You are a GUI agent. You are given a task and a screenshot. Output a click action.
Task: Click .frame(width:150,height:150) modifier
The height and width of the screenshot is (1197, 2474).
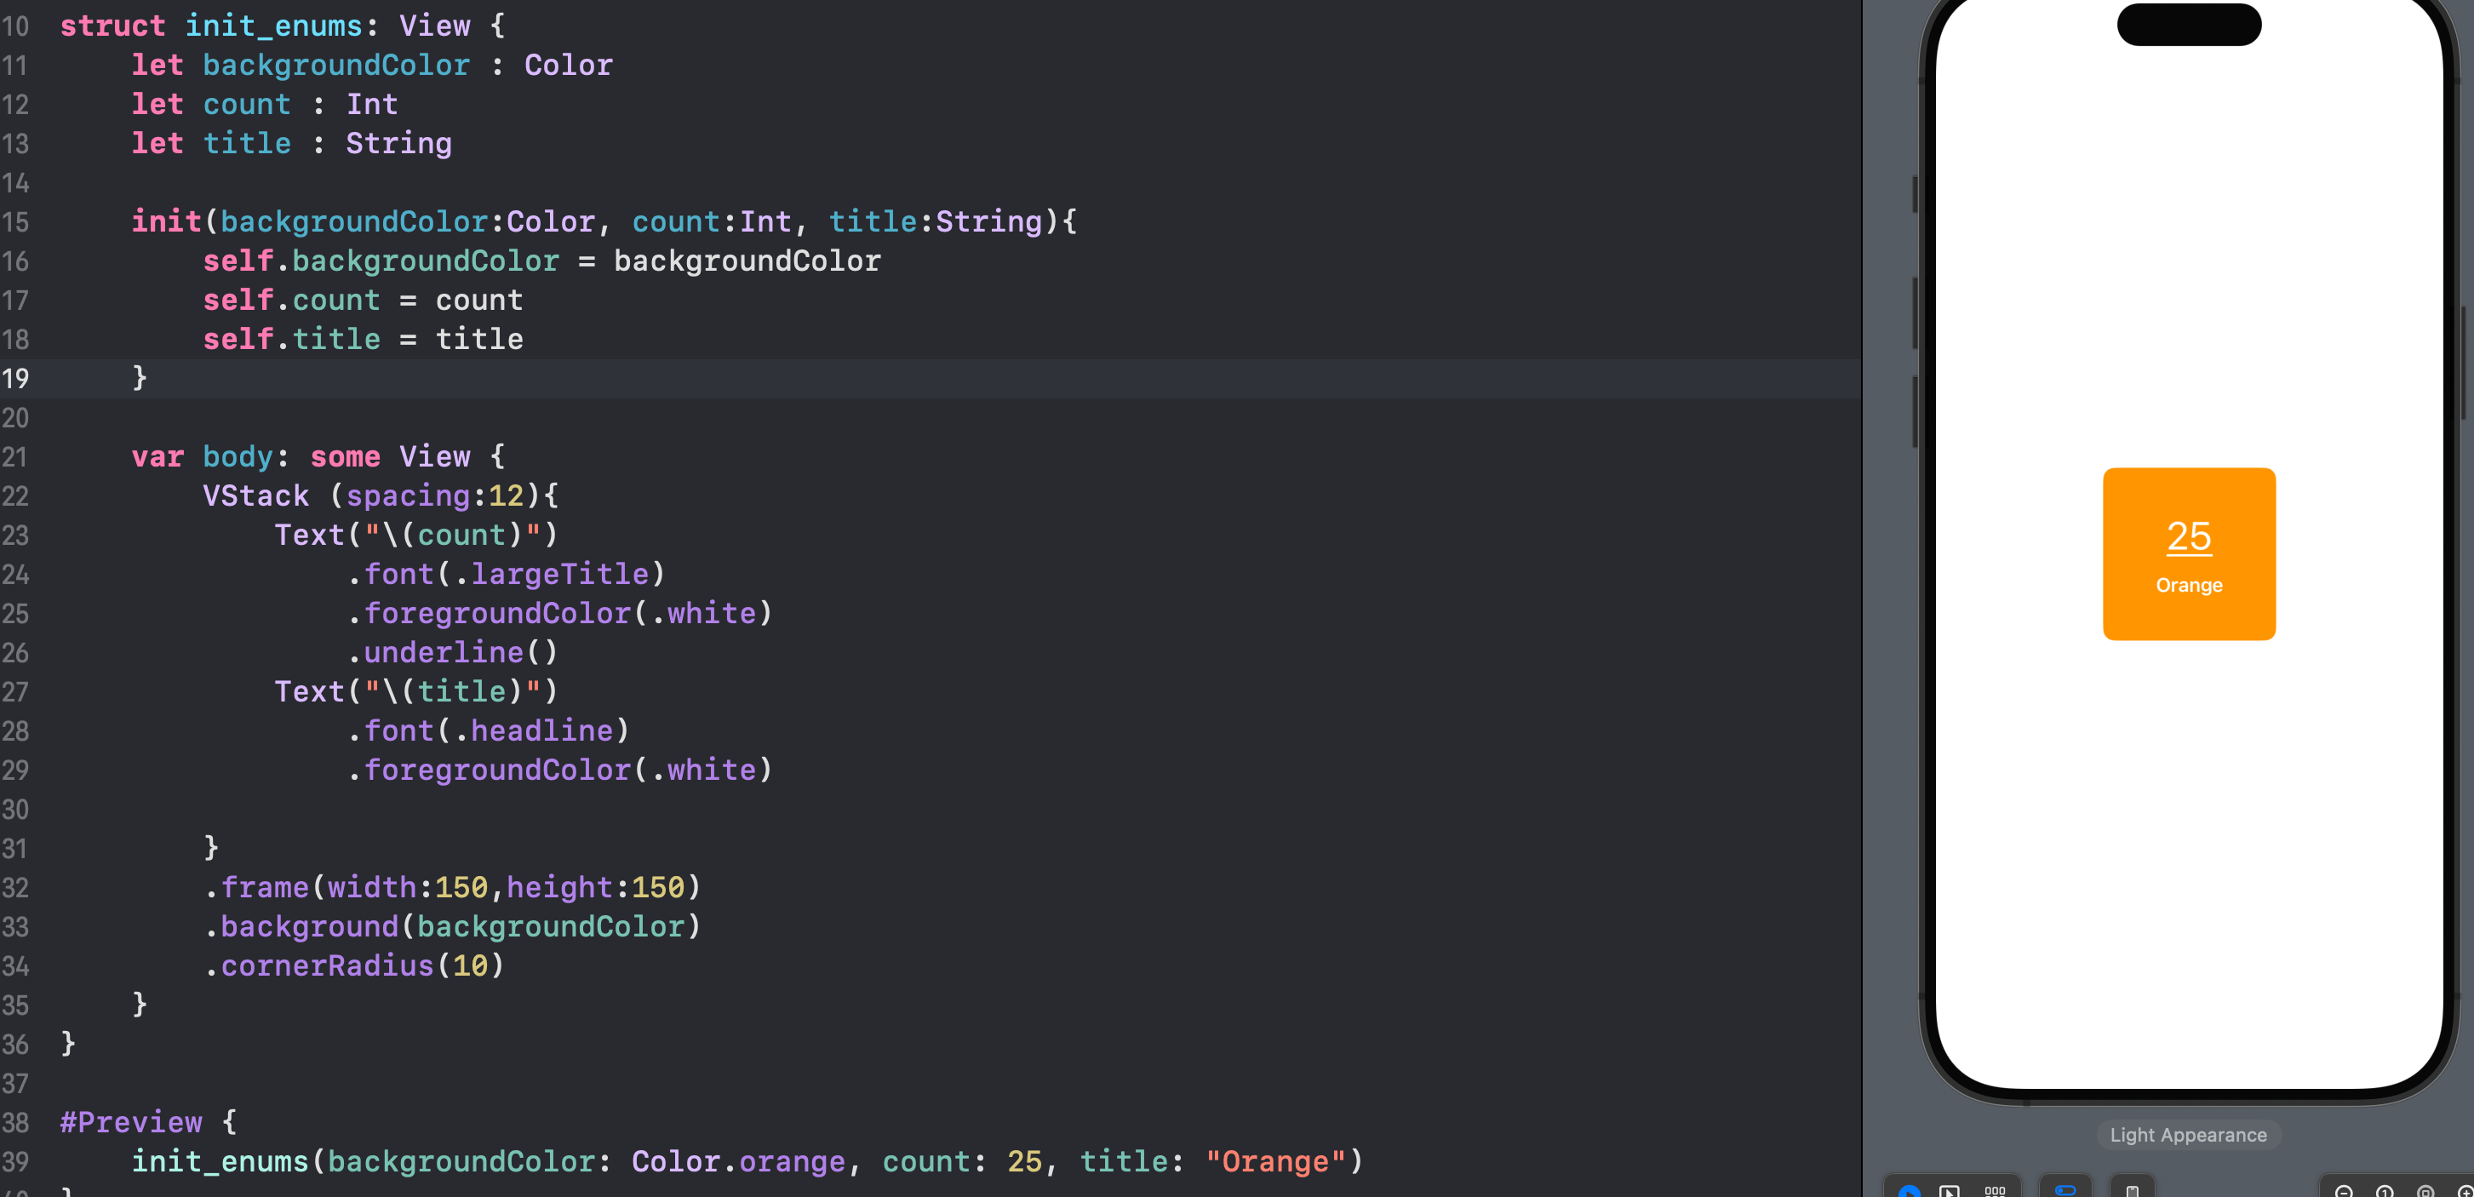tap(452, 888)
